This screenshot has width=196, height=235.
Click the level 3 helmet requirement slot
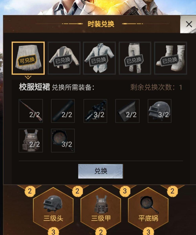(159, 111)
